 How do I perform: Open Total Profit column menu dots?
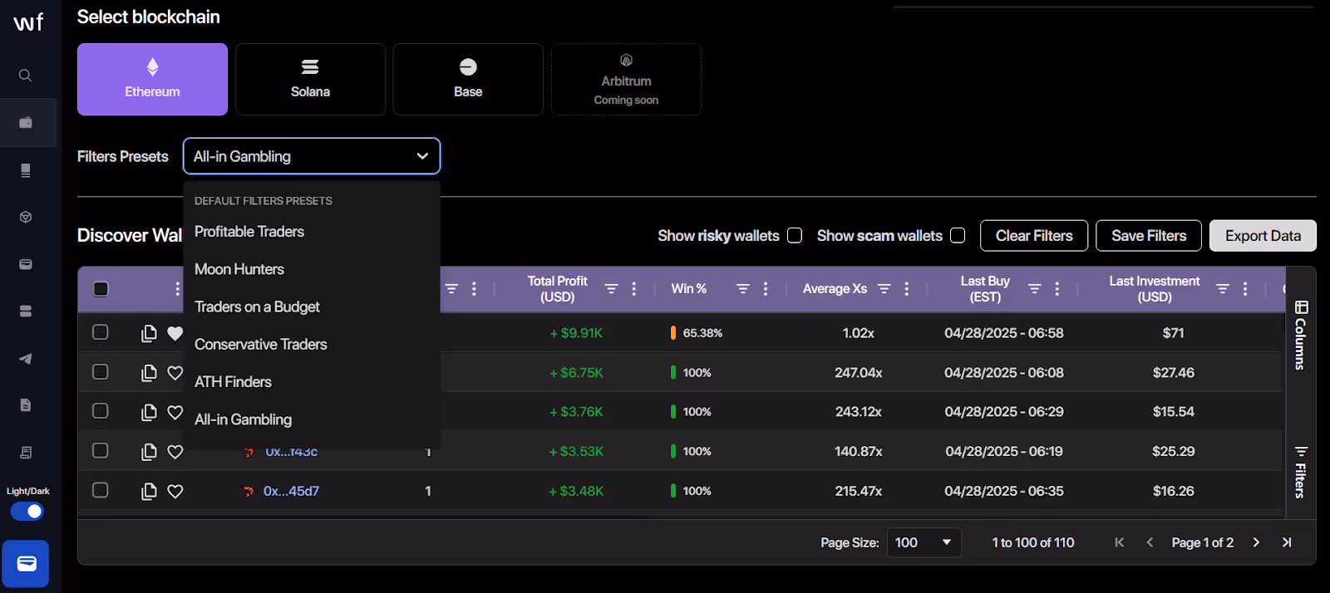pos(633,289)
